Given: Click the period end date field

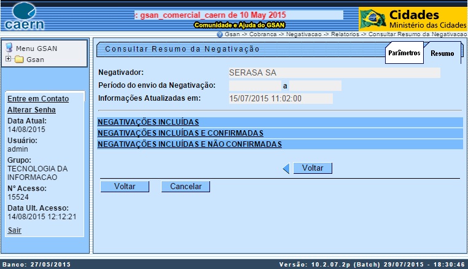Looking at the screenshot, I should (315, 86).
